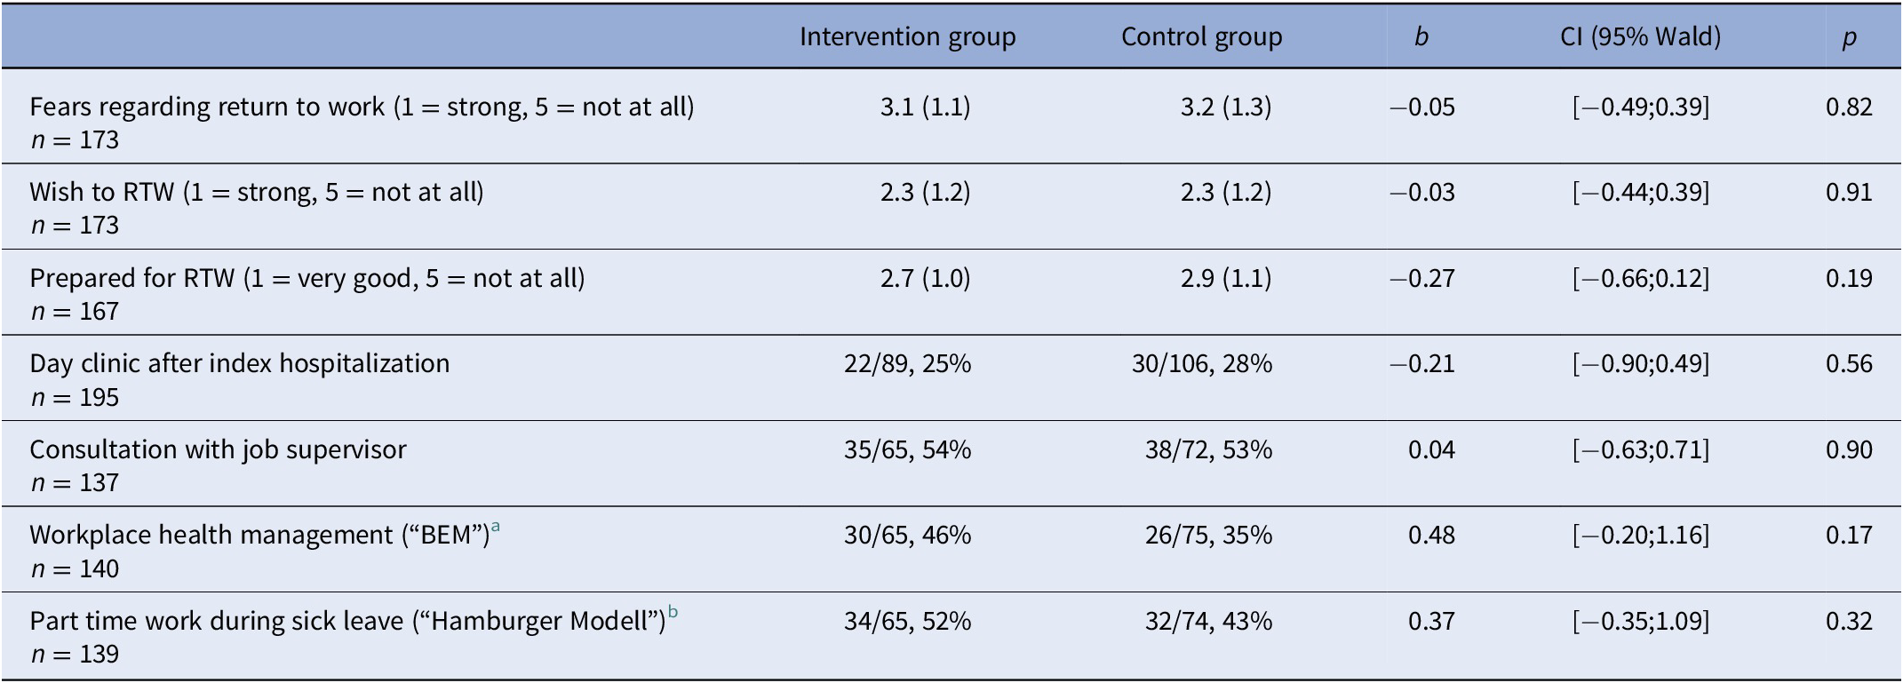This screenshot has width=1903, height=683.
Task: Click Part time work during sick leave label
Action: pos(347,620)
